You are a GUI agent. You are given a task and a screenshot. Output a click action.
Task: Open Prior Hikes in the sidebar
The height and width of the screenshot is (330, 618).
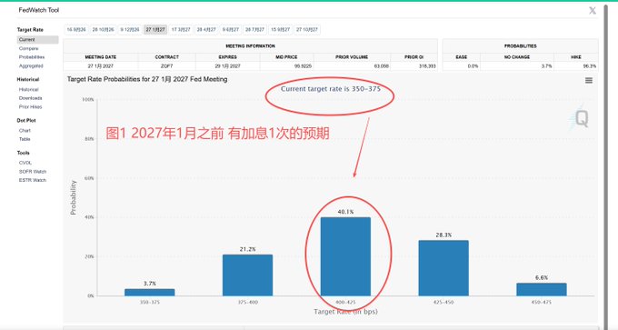pyautogui.click(x=30, y=107)
